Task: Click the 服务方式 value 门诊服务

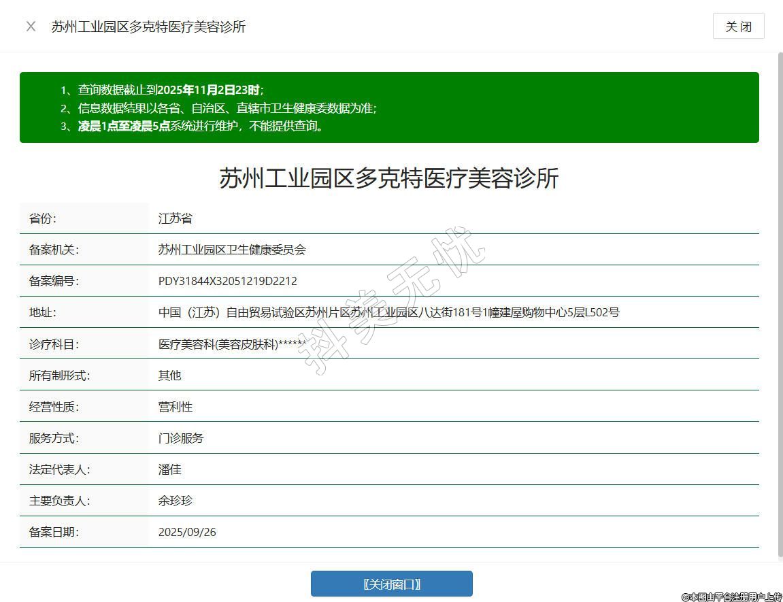Action: click(x=181, y=438)
